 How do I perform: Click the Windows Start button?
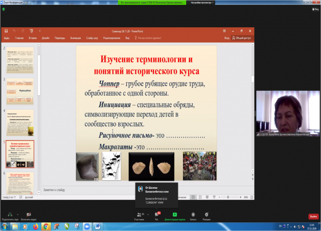click(x=5, y=227)
